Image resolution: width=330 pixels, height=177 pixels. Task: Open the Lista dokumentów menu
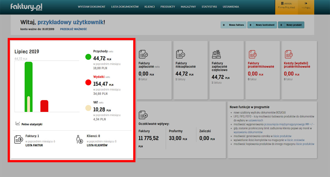point(125,7)
